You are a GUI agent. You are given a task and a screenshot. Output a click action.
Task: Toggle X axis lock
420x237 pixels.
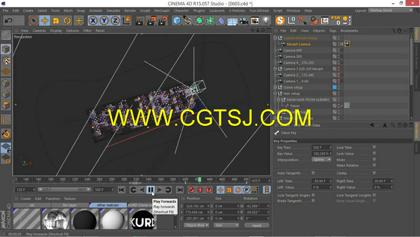(x=93, y=20)
